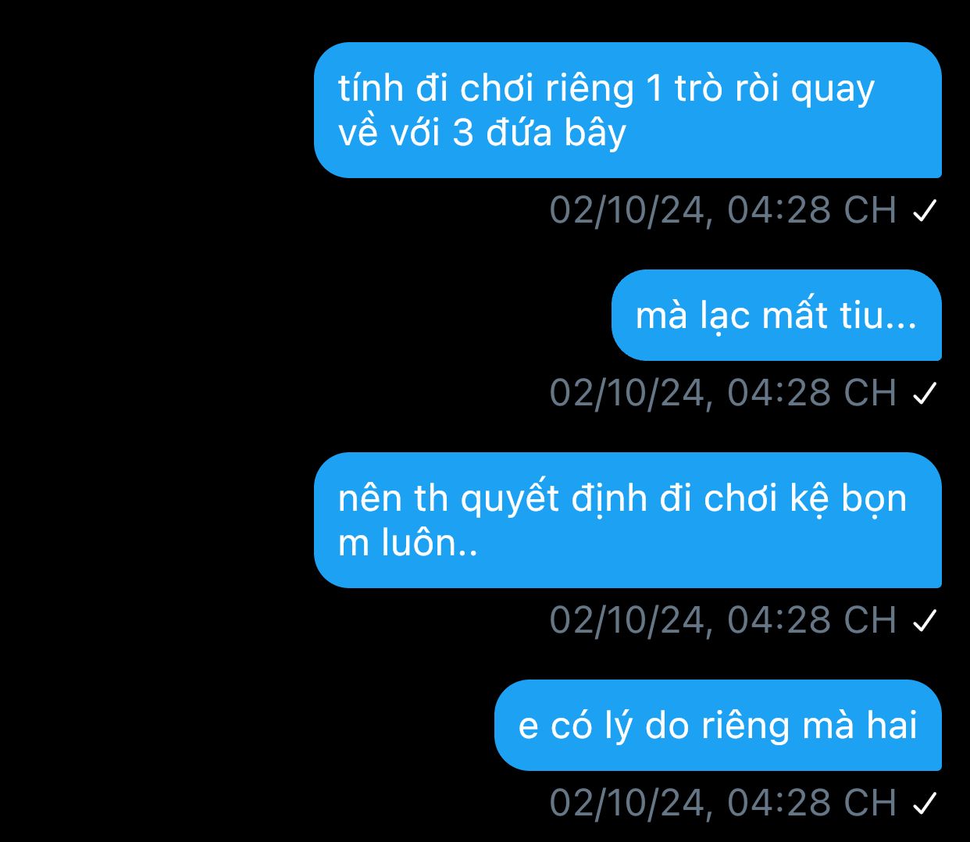This screenshot has height=842, width=970.
Task: Select the message bubble 'mà lạc mất tiu...'
Action: [776, 315]
